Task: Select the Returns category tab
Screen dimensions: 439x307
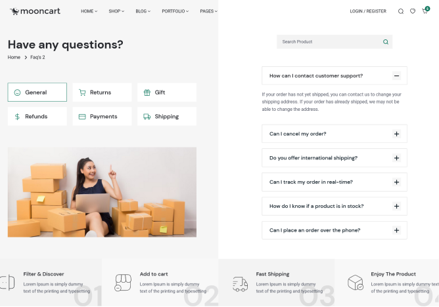Action: pyautogui.click(x=102, y=92)
